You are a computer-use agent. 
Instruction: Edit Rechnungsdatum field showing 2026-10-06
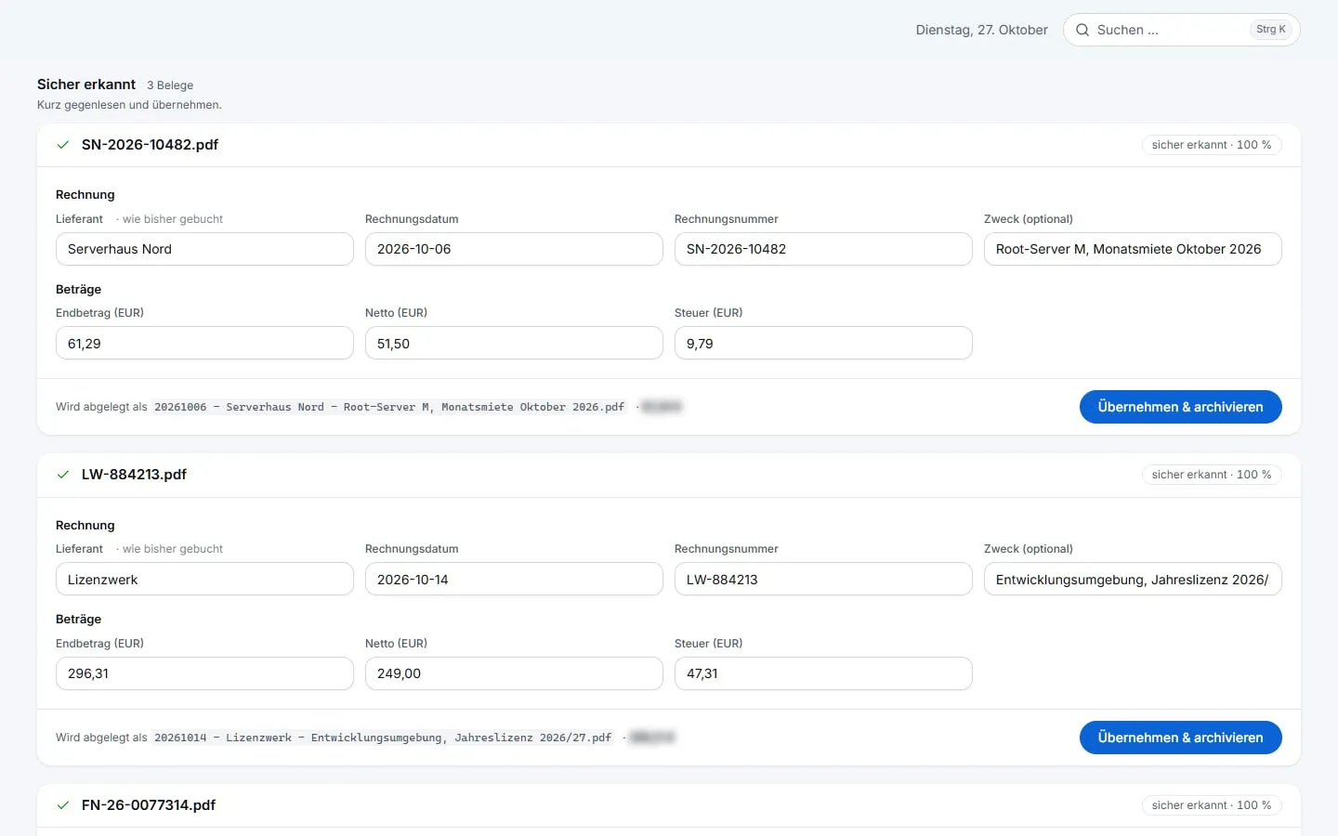point(514,249)
